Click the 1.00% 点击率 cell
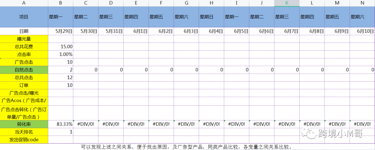375x150 pixels. [61, 54]
